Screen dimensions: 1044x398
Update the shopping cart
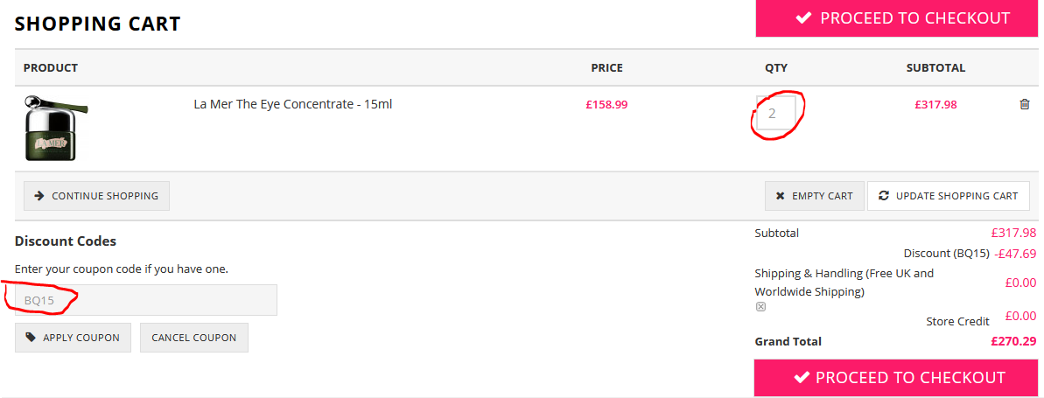click(x=949, y=196)
